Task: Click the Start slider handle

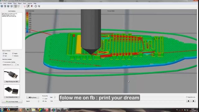Action: tap(55, 97)
